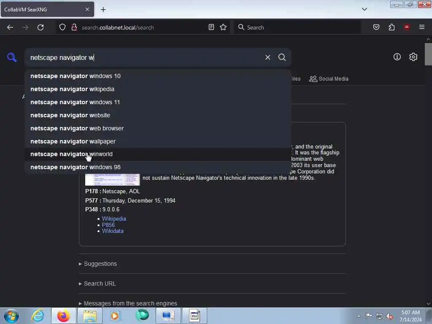Click the Firefox toolbar Search box
Viewport: 432px width, 324px height.
coord(297,27)
